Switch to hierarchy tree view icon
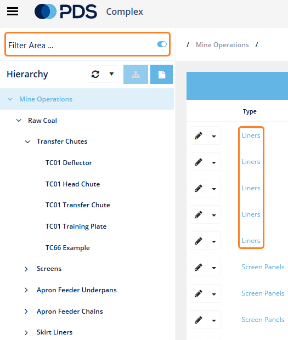 [135, 74]
